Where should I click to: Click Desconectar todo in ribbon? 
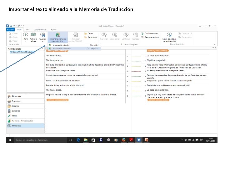(150, 37)
